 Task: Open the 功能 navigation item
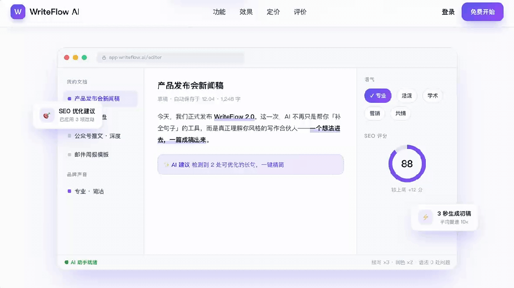coord(219,12)
